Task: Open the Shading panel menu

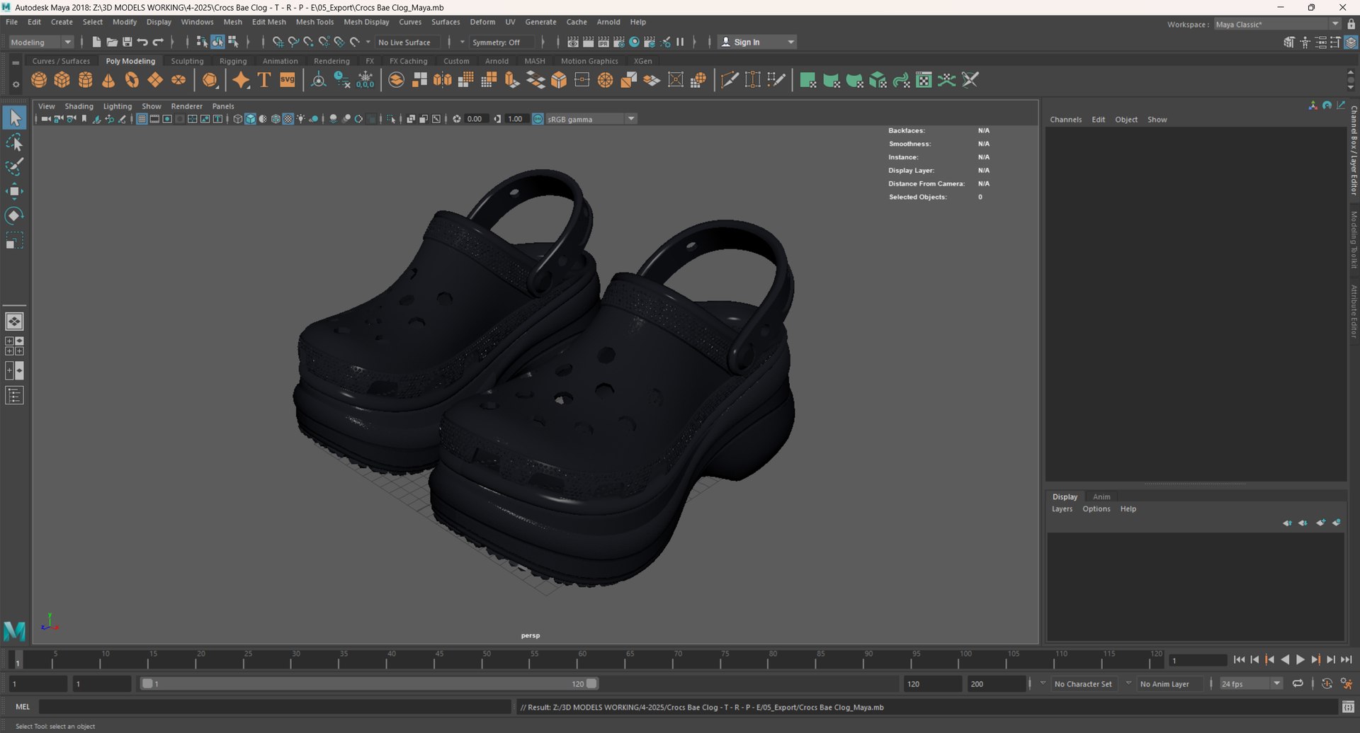Action: [x=79, y=106]
